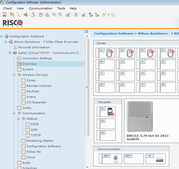
Task: Click the Agility panel device image
Action: (140, 116)
